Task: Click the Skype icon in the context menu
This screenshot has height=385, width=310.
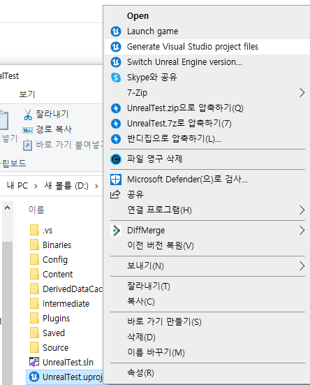Action: [x=116, y=78]
